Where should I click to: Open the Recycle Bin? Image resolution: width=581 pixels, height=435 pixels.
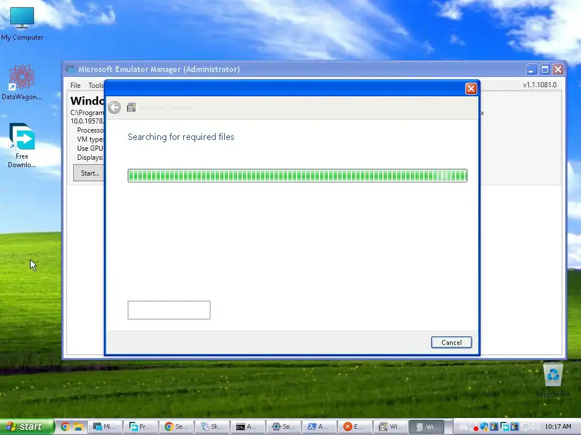pyautogui.click(x=553, y=380)
